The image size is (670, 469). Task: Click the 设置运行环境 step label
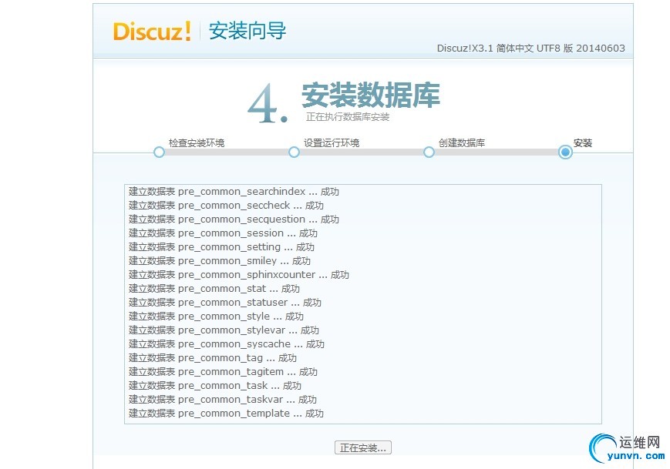coord(332,143)
